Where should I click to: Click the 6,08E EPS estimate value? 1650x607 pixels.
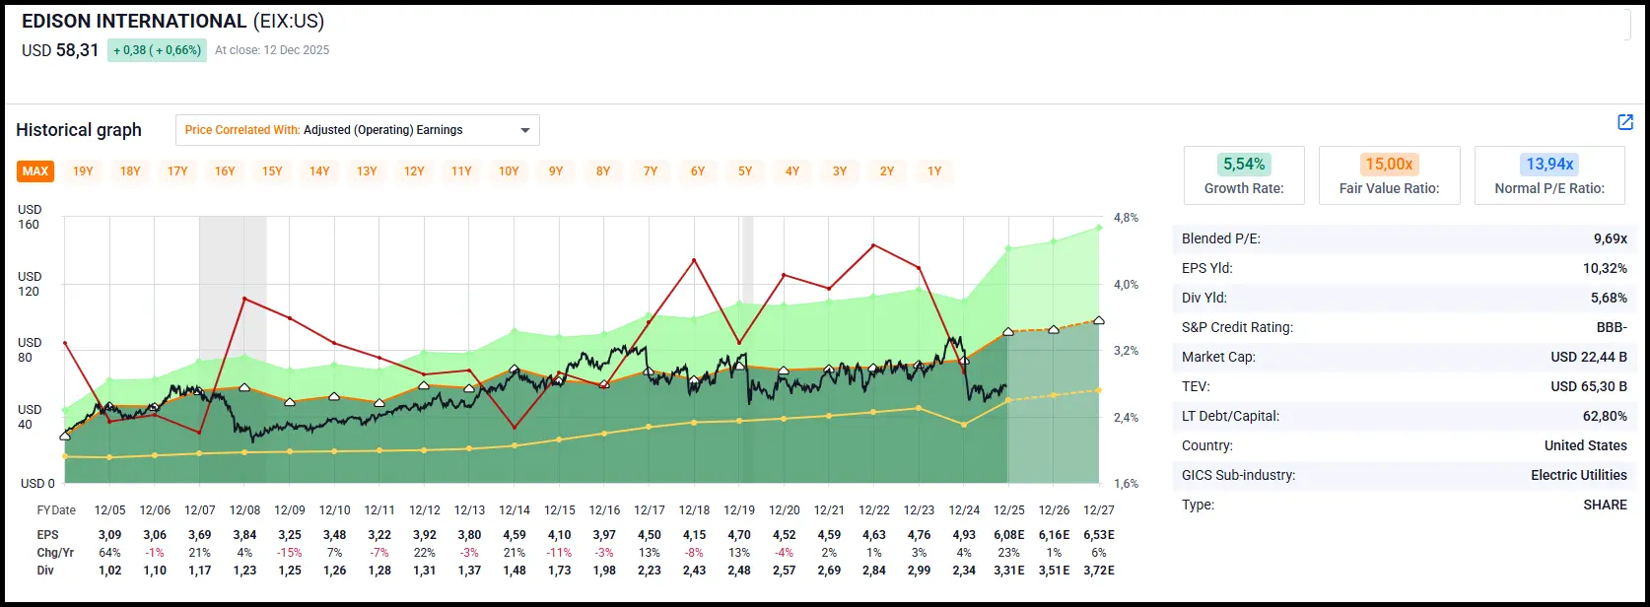(1008, 535)
